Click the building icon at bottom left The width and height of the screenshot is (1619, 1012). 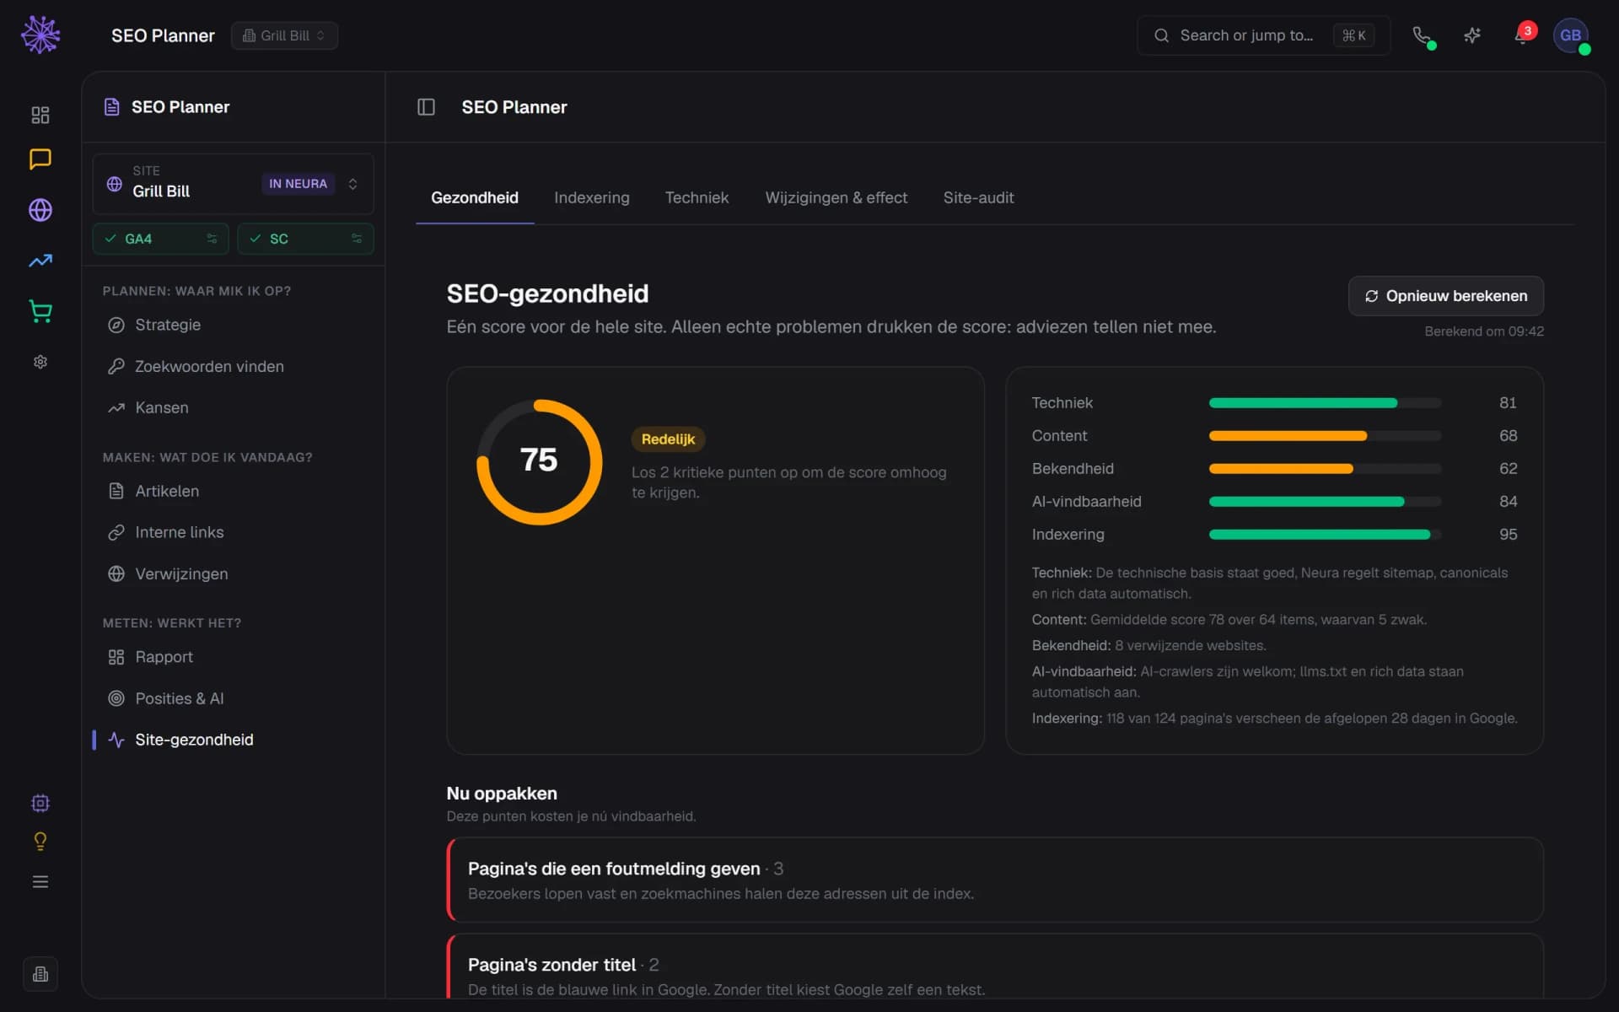40,974
